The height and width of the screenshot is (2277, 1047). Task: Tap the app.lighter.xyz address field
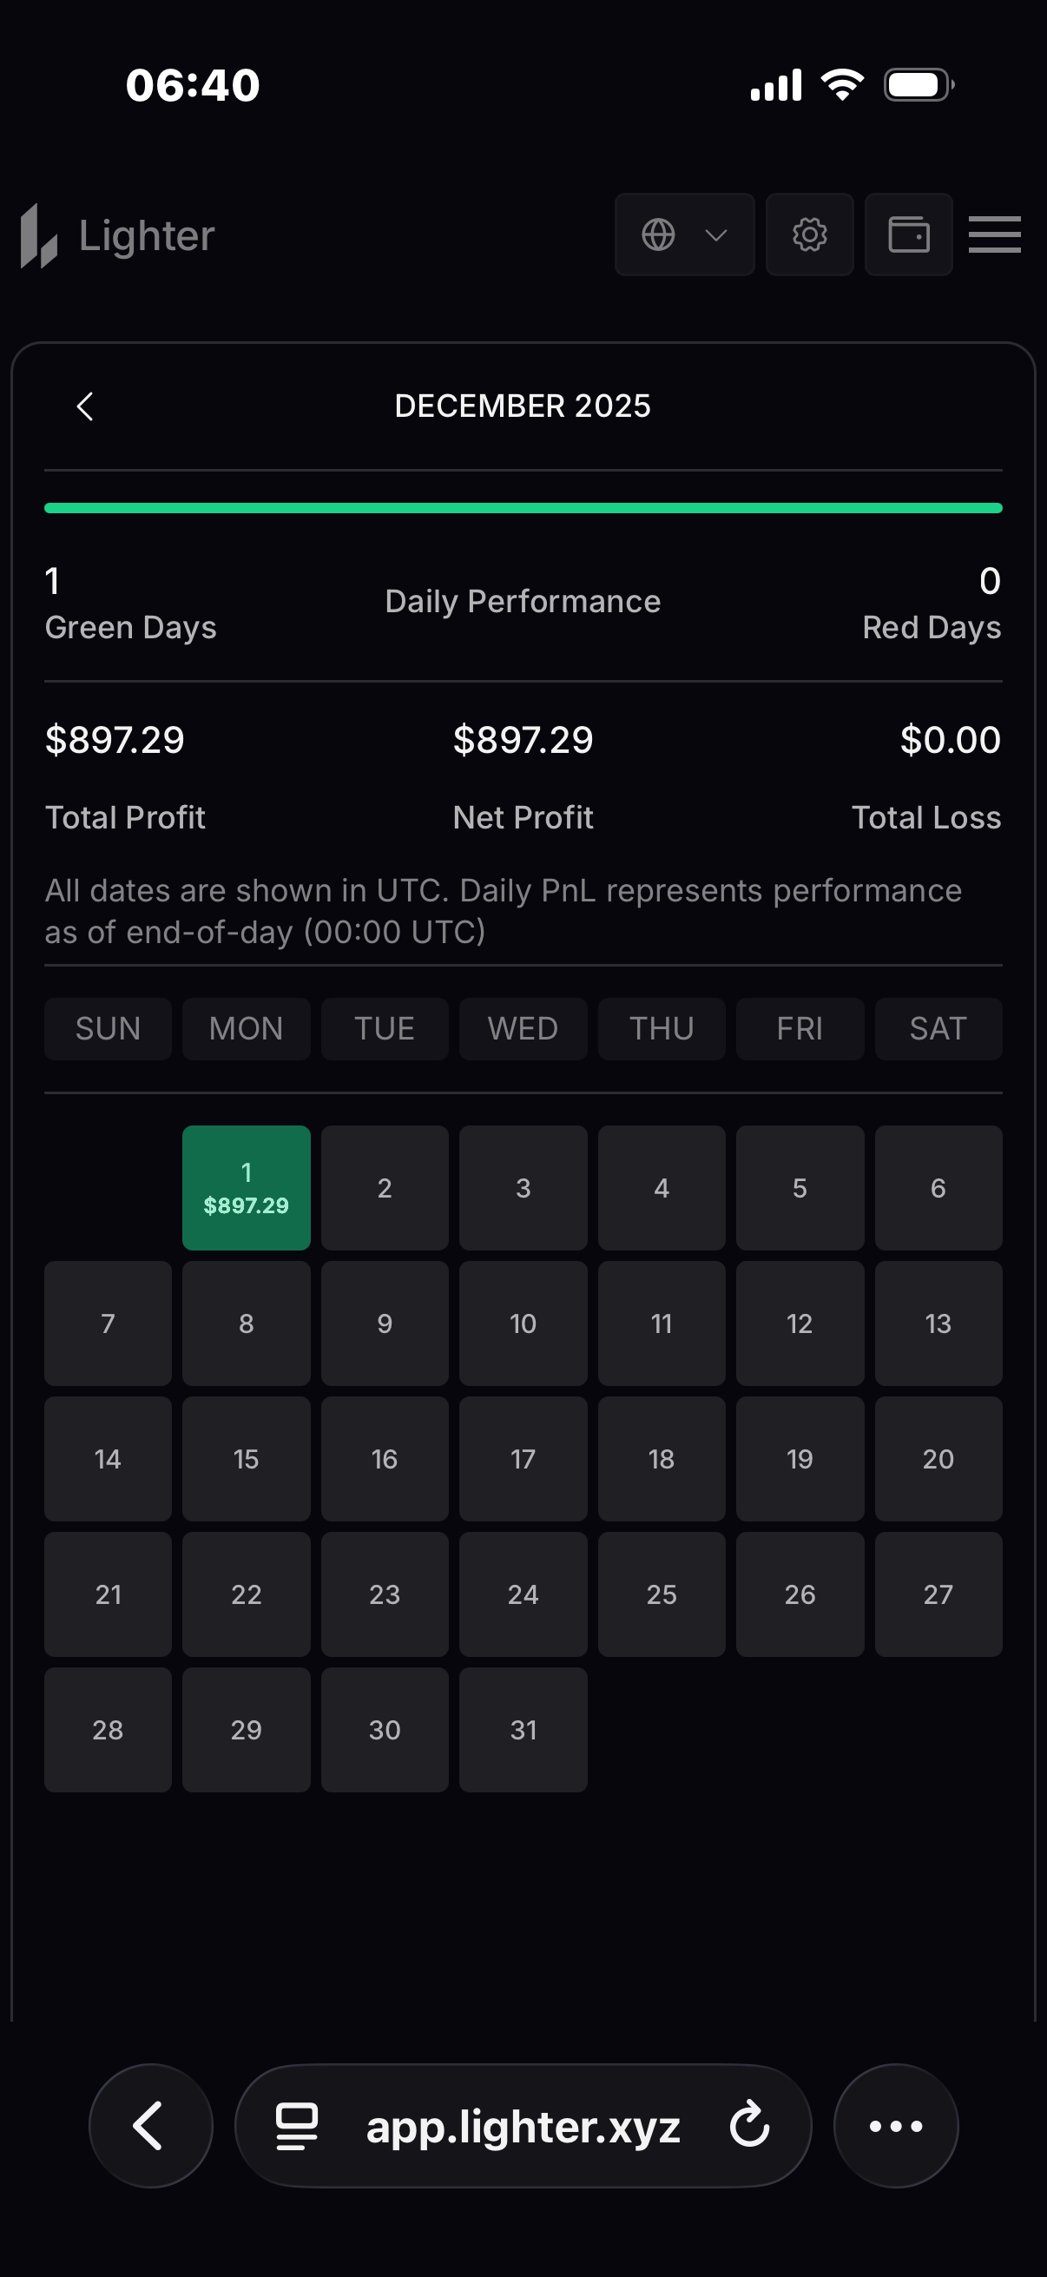pyautogui.click(x=523, y=2126)
